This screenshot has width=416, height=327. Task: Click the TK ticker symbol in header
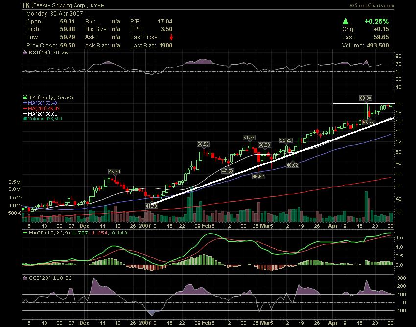tap(25, 5)
